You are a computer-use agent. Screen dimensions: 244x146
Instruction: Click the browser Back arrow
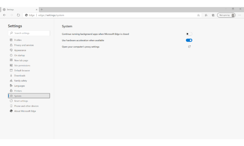point(4,15)
